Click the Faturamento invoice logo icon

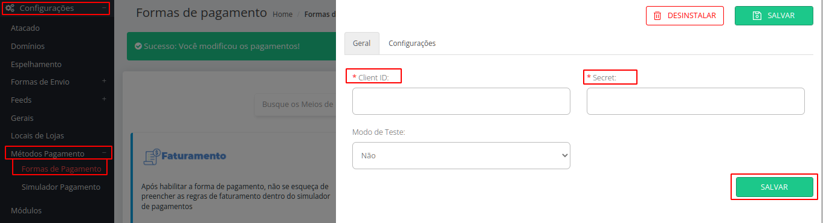click(x=151, y=157)
